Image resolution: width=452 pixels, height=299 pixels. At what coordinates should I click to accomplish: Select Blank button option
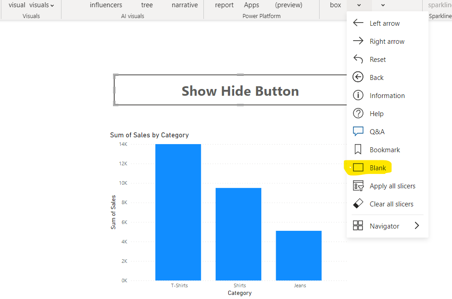pyautogui.click(x=387, y=168)
